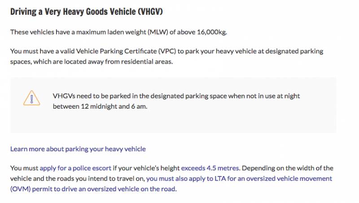
Task: Click "VHGVs" at the start of the notice
Action: [x=63, y=96]
